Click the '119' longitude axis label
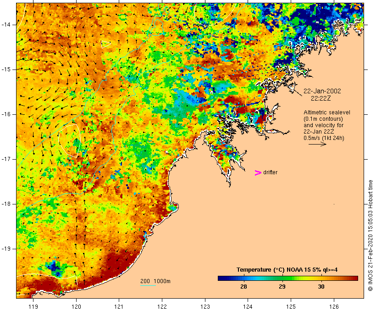This screenshot has height=311, width=376. (x=33, y=306)
